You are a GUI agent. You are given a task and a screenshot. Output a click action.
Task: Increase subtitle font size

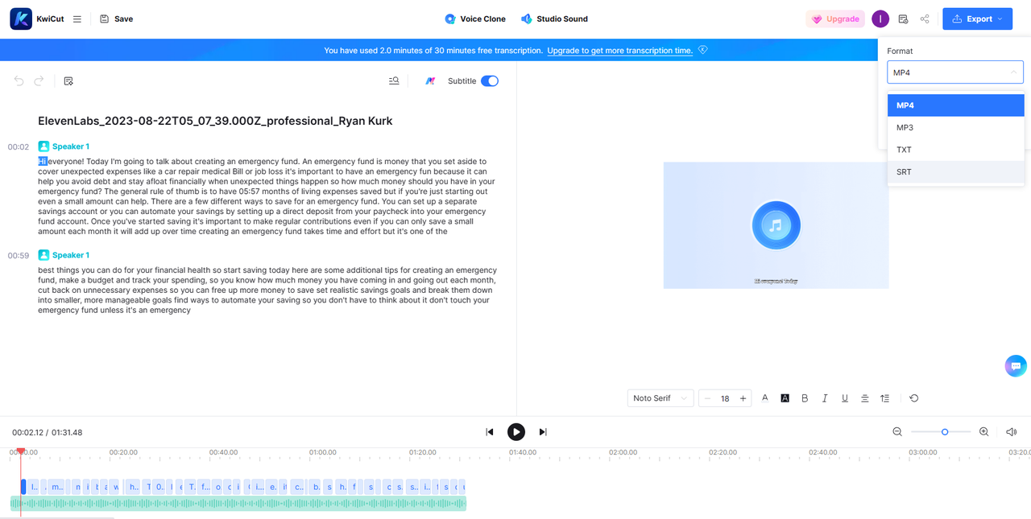tap(743, 398)
